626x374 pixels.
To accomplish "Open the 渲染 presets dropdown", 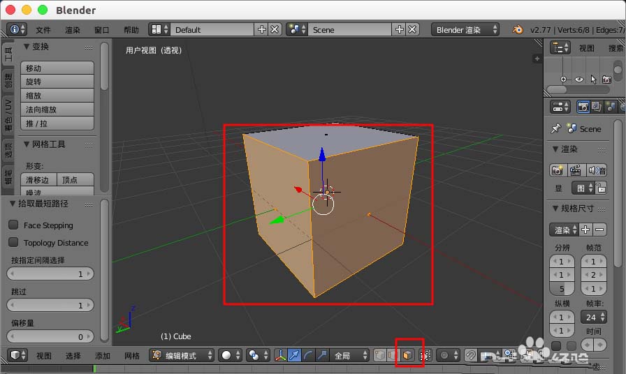I will pyautogui.click(x=564, y=230).
